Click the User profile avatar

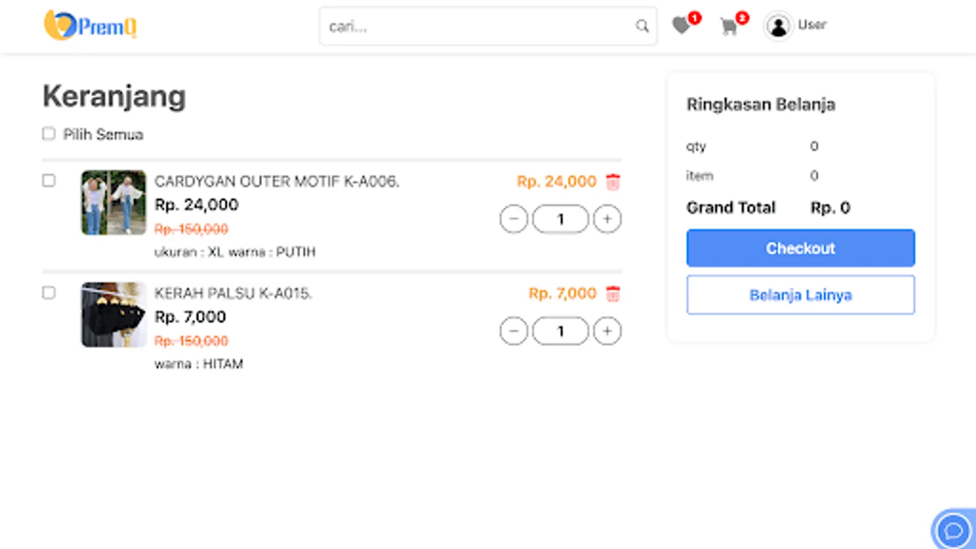(x=778, y=26)
